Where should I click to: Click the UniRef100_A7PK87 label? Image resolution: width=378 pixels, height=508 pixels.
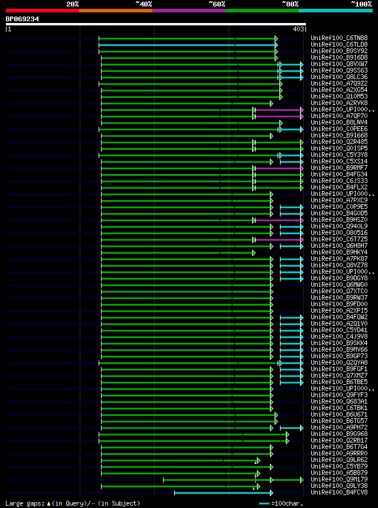pos(339,258)
